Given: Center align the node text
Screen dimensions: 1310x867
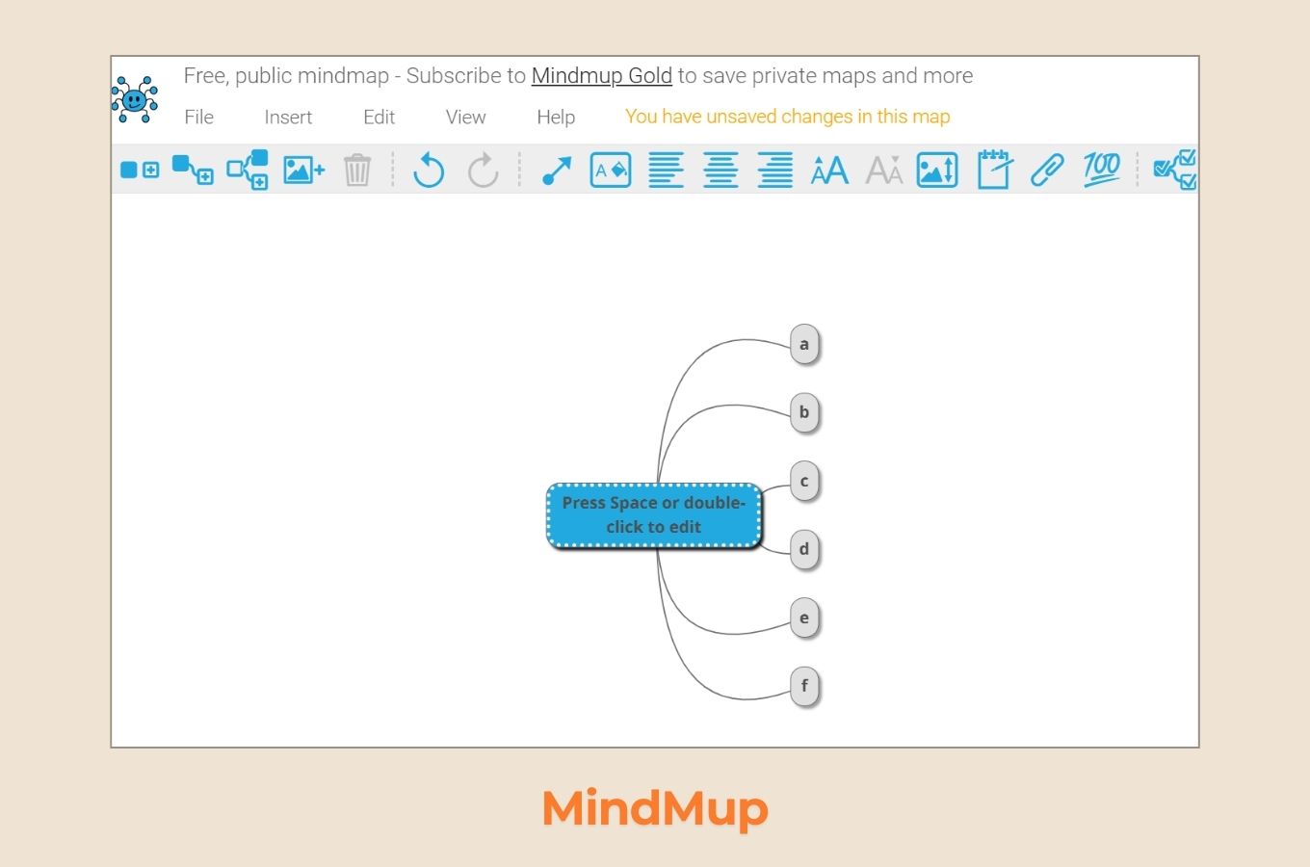Looking at the screenshot, I should [720, 171].
